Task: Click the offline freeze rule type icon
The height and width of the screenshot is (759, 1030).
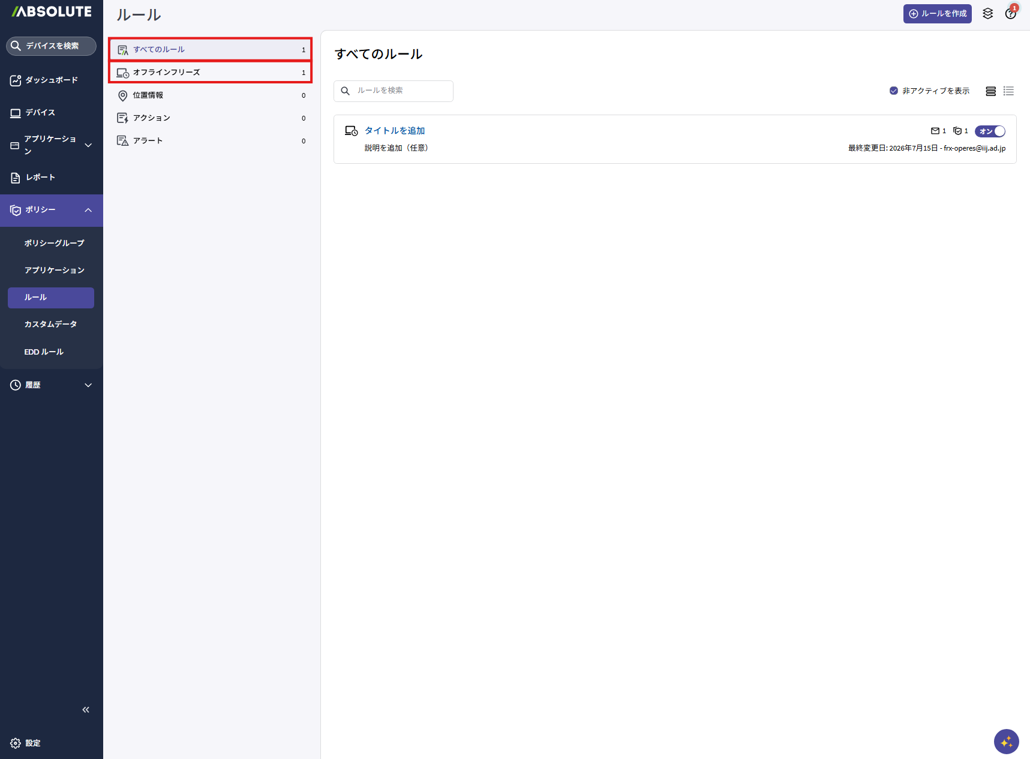Action: [x=352, y=131]
